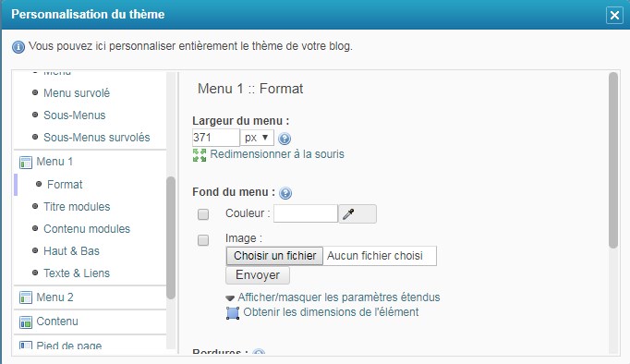630x364 pixels.
Task: Select Titre modules in sidebar
Action: tap(77, 207)
